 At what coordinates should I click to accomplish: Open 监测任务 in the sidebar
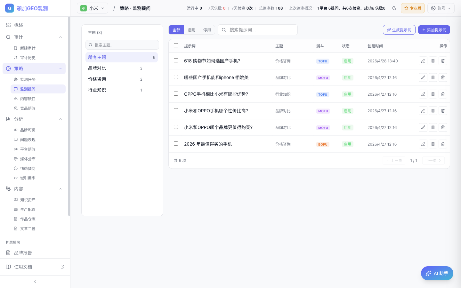coord(38,79)
